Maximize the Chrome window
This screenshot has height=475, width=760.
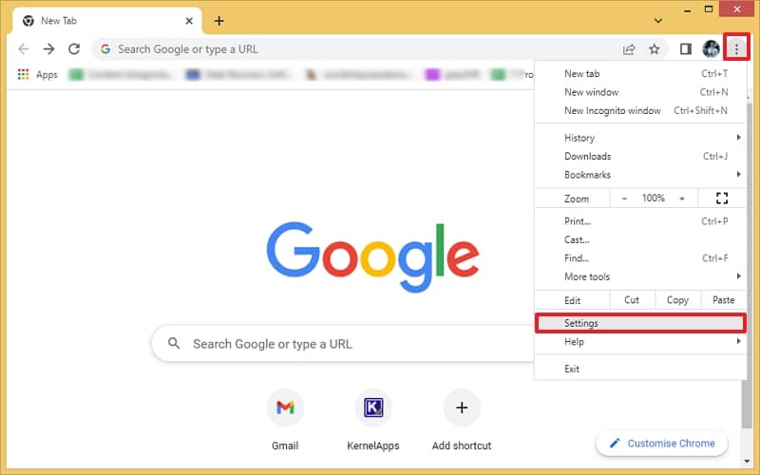(x=709, y=9)
